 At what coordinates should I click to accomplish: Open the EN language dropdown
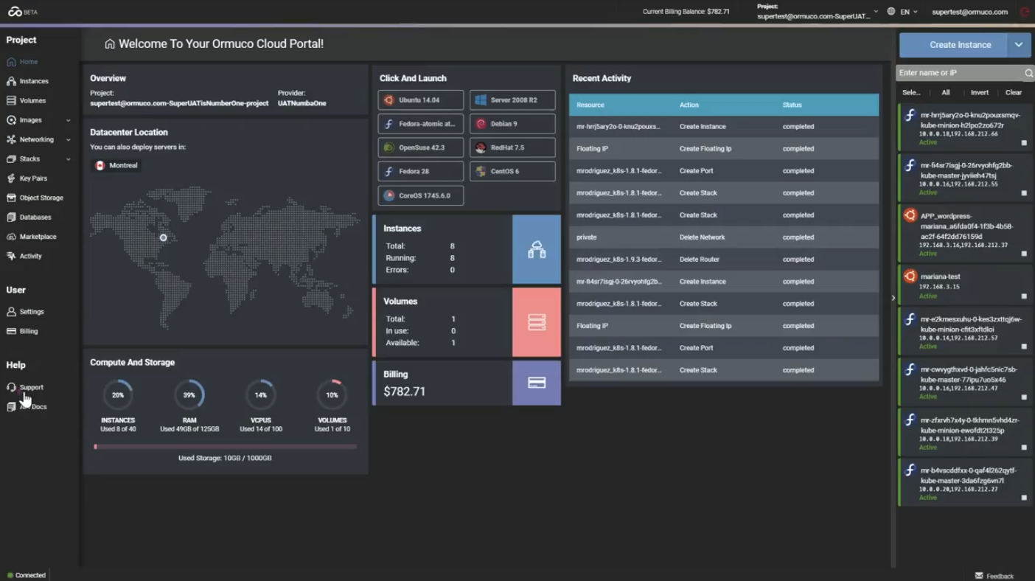(x=908, y=12)
